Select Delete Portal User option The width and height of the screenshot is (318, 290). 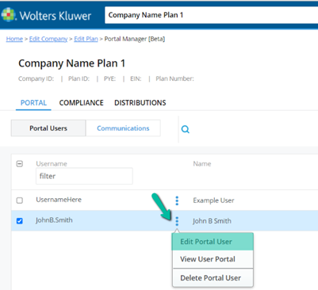[x=213, y=278]
